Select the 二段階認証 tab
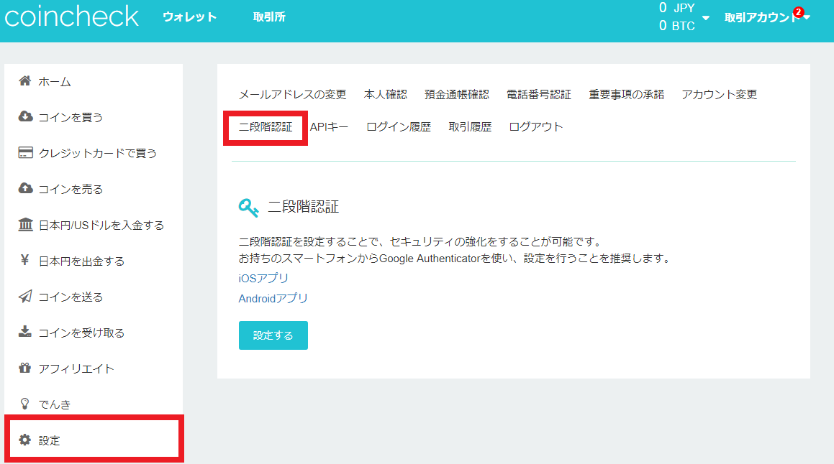This screenshot has width=834, height=464. [266, 127]
